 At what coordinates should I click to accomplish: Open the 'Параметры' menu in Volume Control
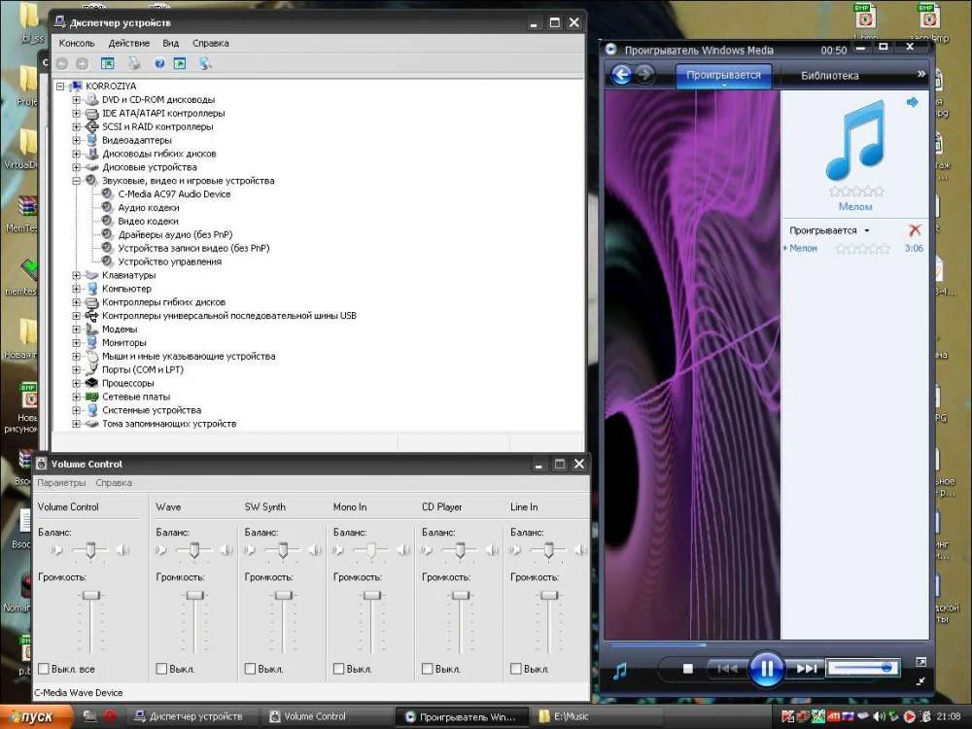point(61,483)
